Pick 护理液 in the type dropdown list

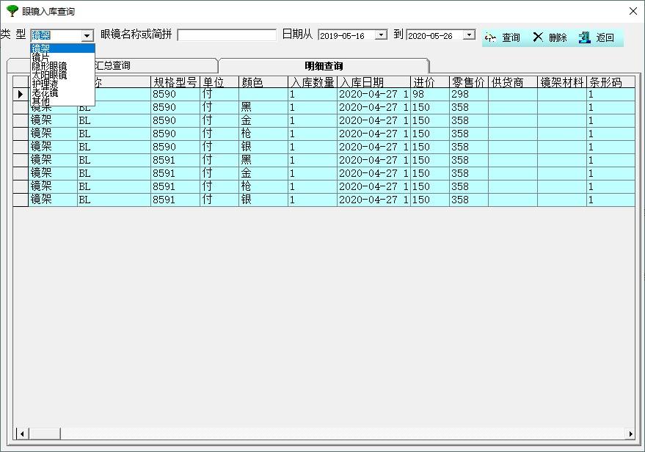coord(44,84)
